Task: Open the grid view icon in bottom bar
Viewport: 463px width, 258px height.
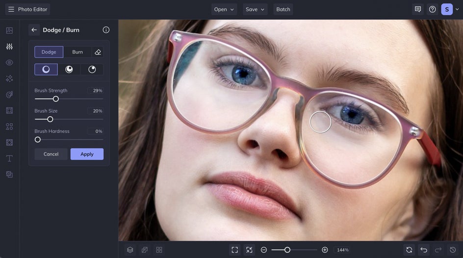Action: (x=159, y=250)
